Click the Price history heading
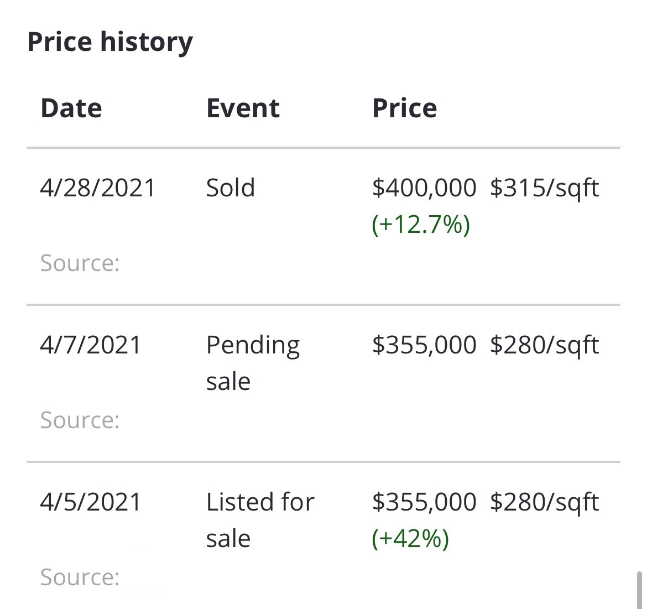The width and height of the screenshot is (647, 609). pos(110,43)
